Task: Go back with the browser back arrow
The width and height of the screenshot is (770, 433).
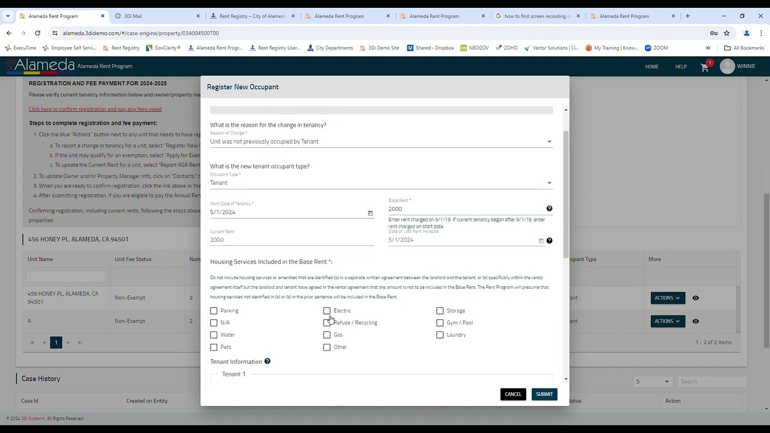Action: click(8, 33)
